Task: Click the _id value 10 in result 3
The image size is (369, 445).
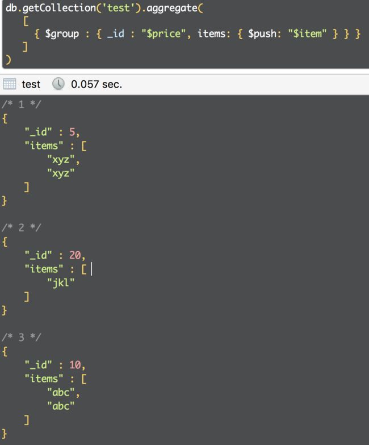Action: pyautogui.click(x=75, y=365)
